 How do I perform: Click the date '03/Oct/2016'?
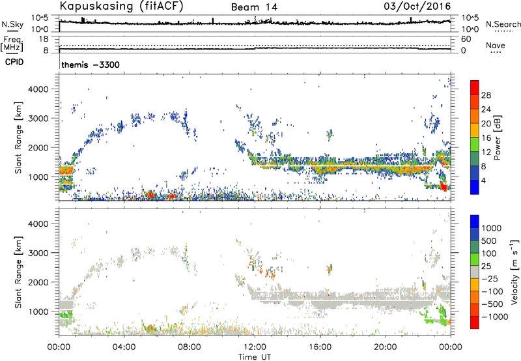pyautogui.click(x=417, y=7)
